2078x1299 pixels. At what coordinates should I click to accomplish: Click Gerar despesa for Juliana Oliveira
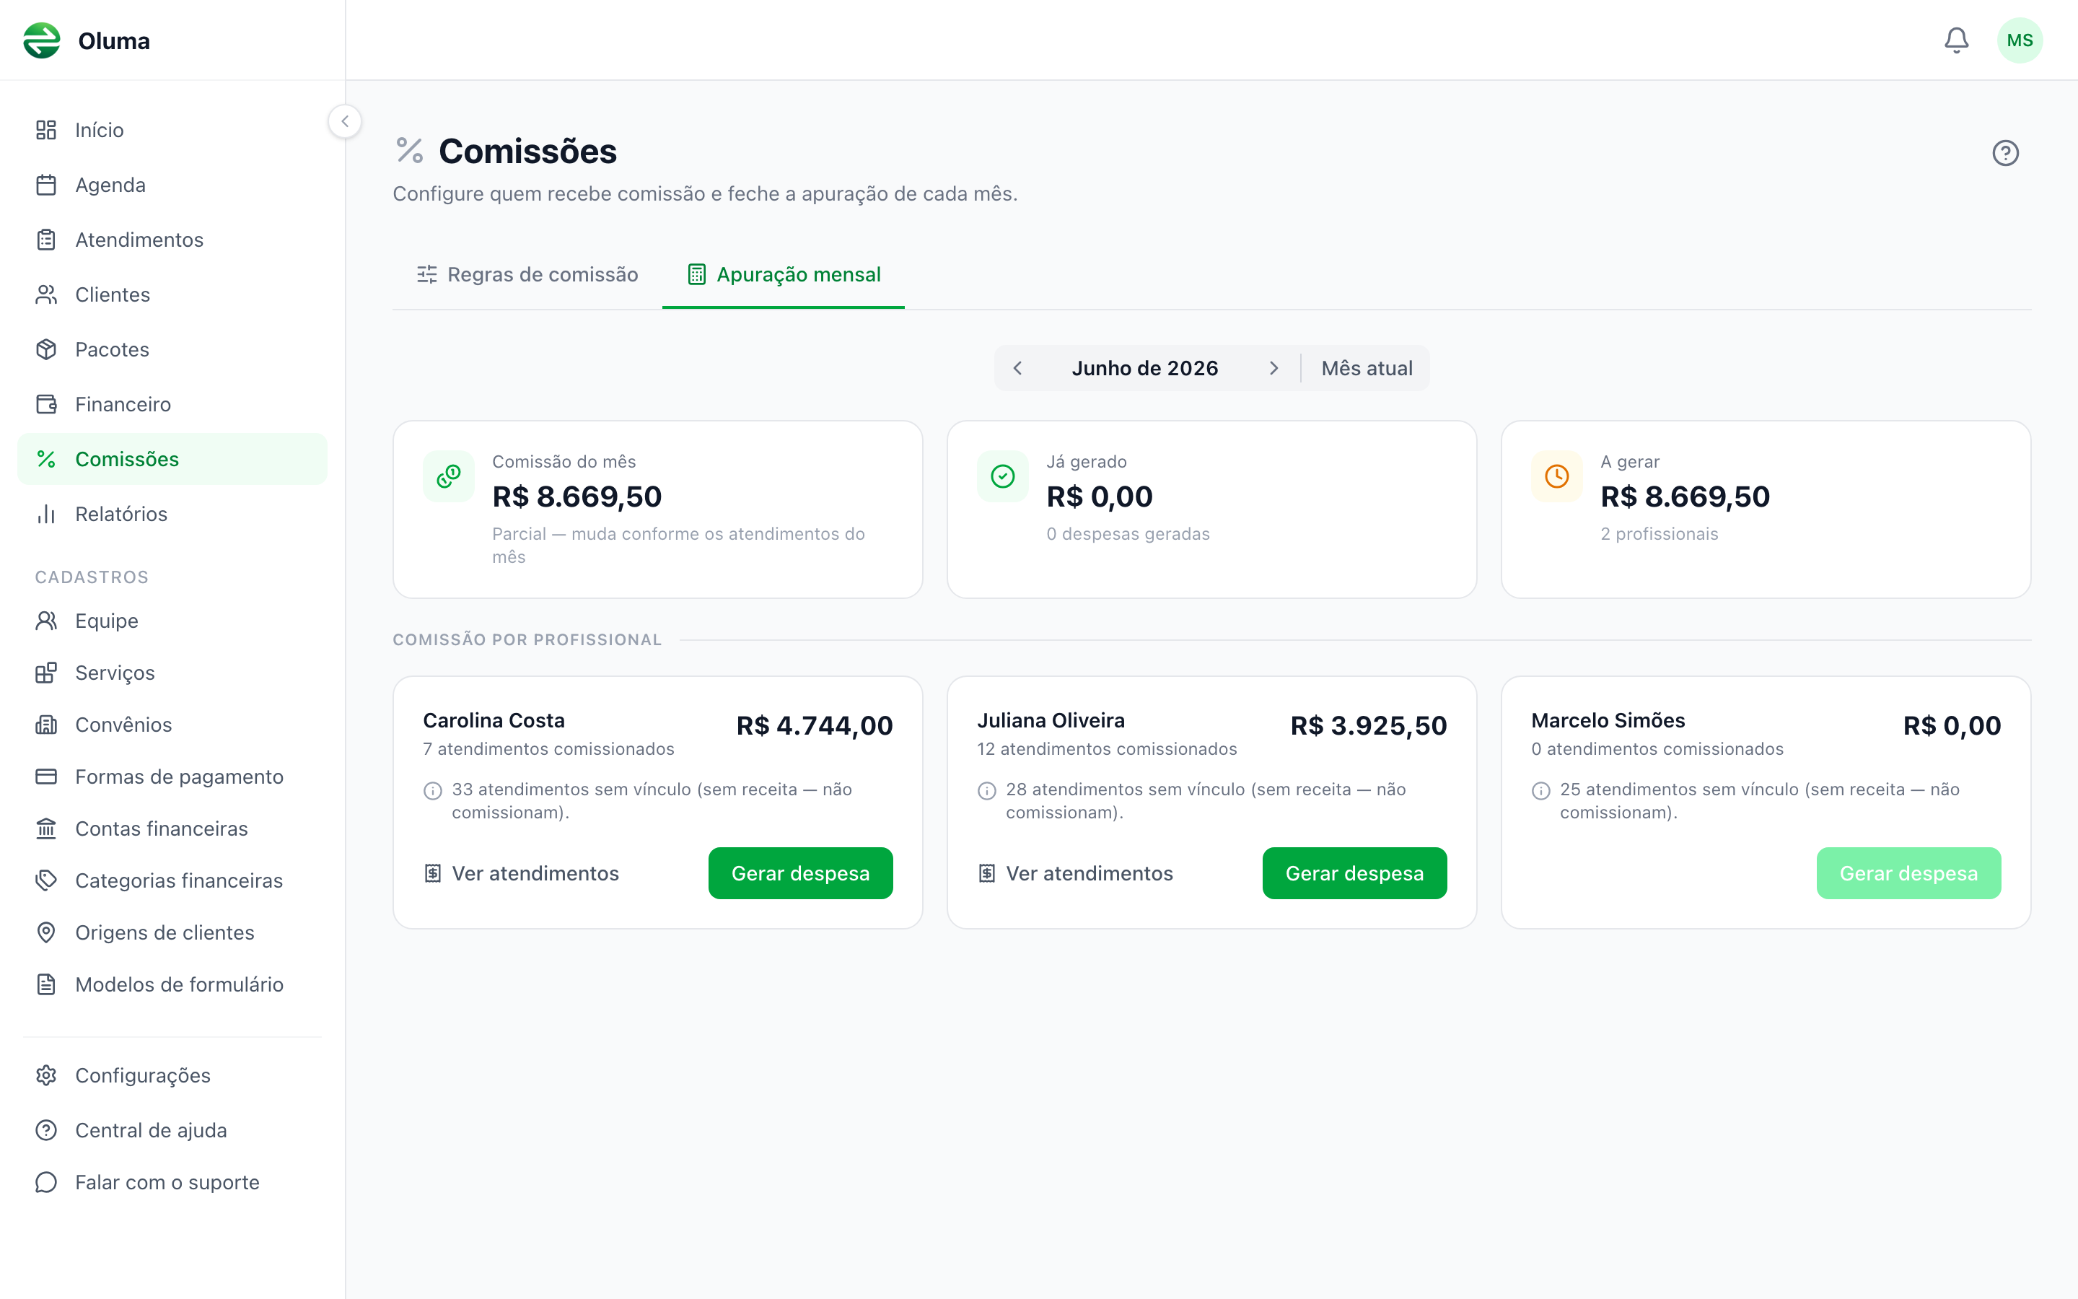tap(1354, 874)
